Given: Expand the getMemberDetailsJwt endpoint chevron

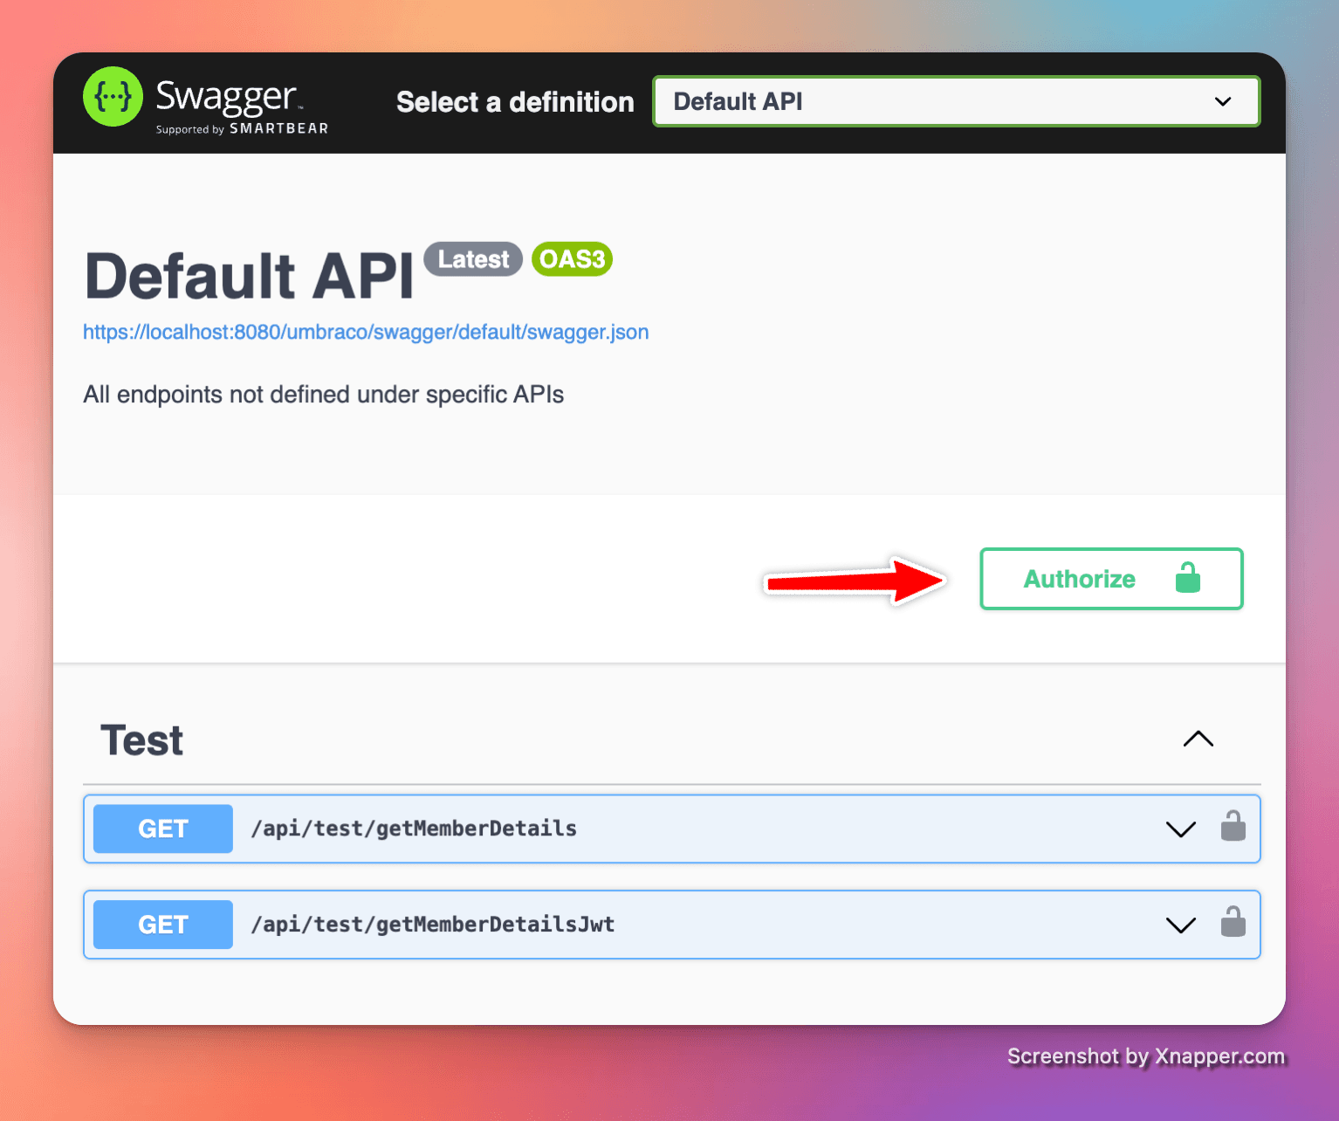Looking at the screenshot, I should (x=1180, y=925).
